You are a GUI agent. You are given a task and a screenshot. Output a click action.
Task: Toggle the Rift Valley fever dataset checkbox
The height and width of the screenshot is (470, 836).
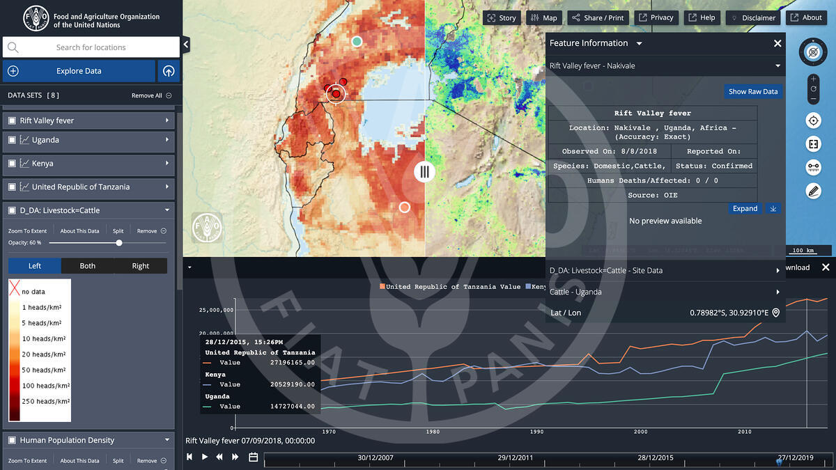12,120
